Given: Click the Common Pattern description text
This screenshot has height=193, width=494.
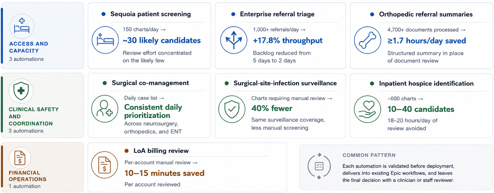Looking at the screenshot, I should click(x=398, y=173).
